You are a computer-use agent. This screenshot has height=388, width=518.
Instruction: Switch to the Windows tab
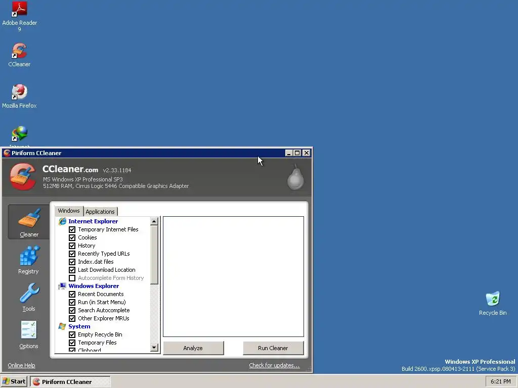pyautogui.click(x=69, y=211)
